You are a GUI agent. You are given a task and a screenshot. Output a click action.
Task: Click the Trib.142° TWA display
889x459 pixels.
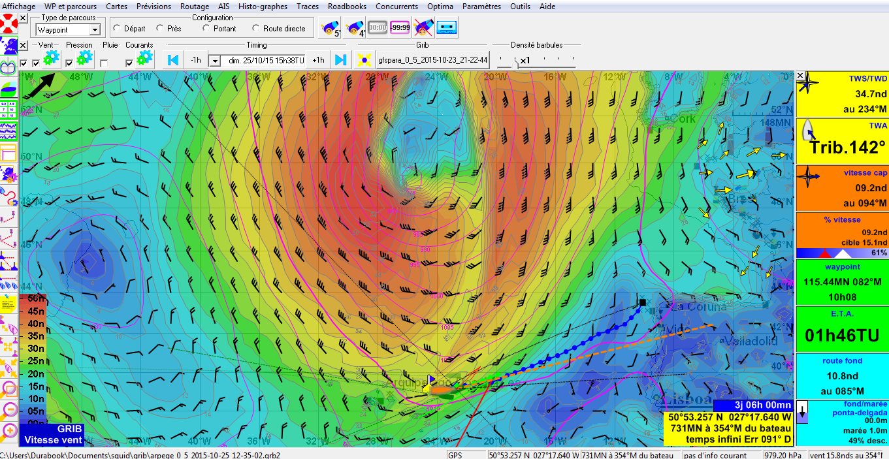[842, 141]
